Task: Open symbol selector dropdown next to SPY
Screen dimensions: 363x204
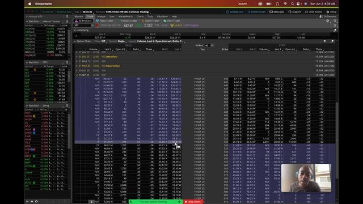Action: coord(92,25)
